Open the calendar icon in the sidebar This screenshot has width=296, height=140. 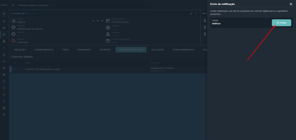coord(4,28)
